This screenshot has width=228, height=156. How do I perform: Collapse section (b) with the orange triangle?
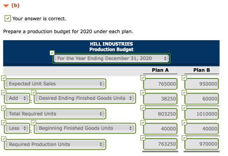[6, 6]
